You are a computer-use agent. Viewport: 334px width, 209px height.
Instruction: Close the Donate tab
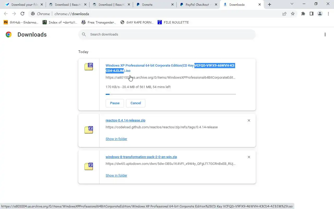click(x=172, y=4)
